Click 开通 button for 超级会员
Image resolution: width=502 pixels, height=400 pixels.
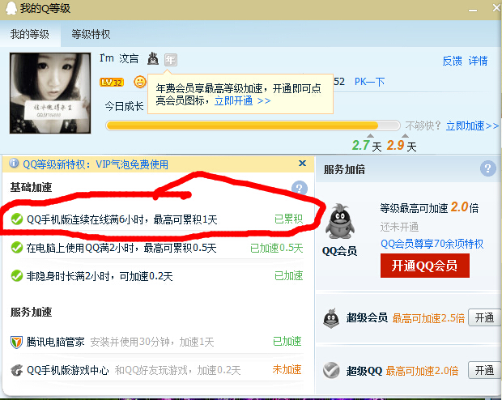pyautogui.click(x=484, y=317)
